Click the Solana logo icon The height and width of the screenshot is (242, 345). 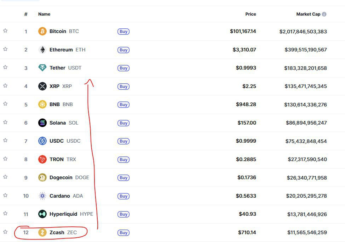[42, 123]
